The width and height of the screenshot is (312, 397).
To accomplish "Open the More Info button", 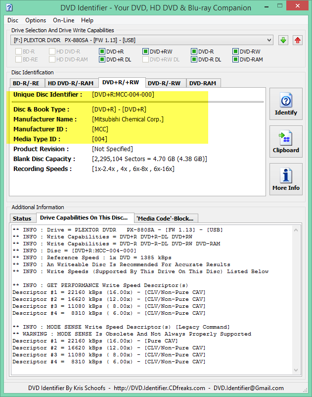I will click(286, 179).
